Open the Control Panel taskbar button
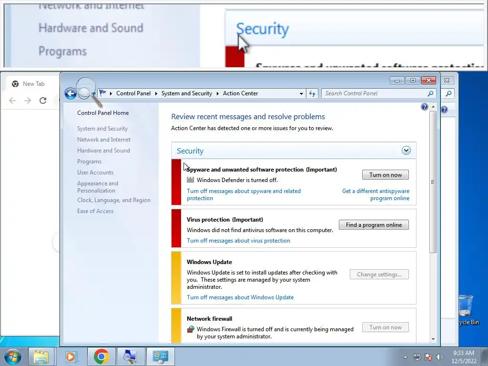This screenshot has height=366, width=488. pos(160,356)
